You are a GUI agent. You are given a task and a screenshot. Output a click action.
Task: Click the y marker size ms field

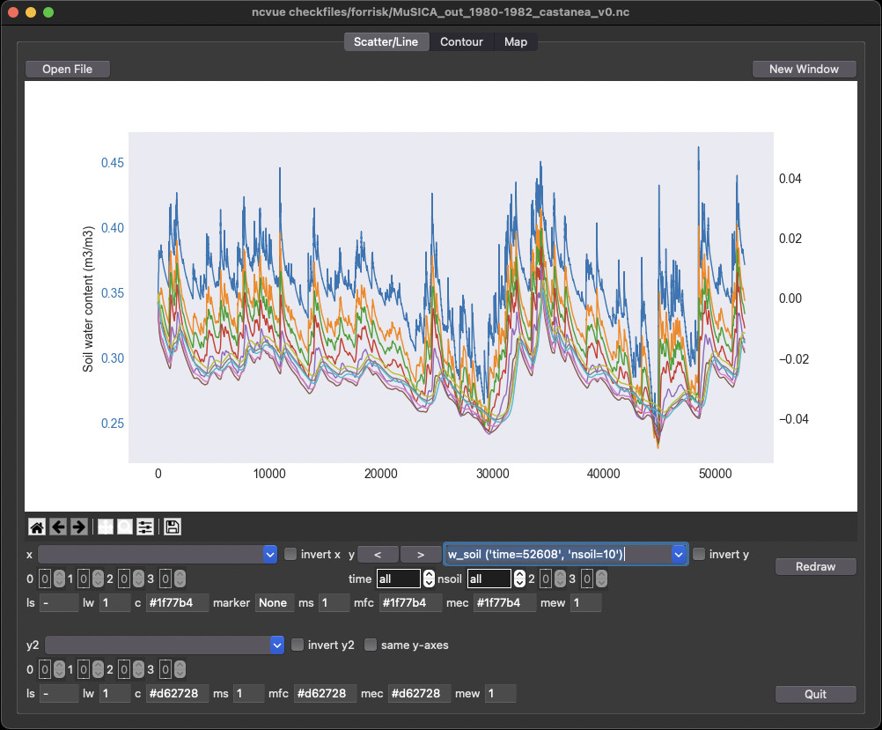coord(334,603)
